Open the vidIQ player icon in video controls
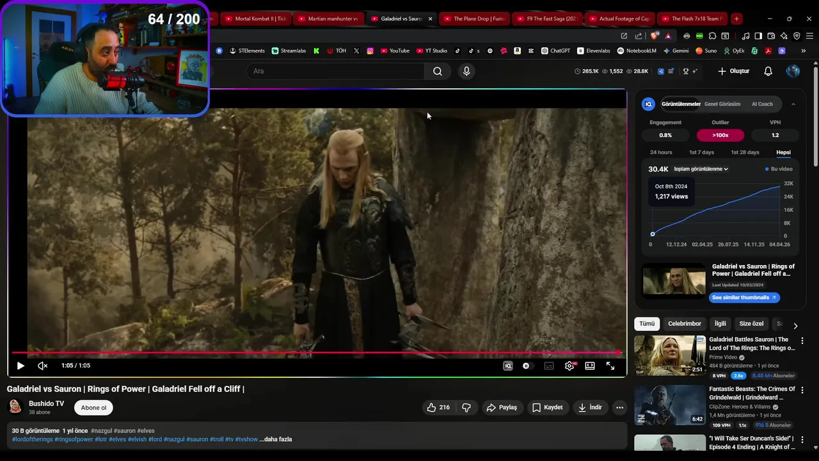The image size is (819, 461). [x=508, y=366]
